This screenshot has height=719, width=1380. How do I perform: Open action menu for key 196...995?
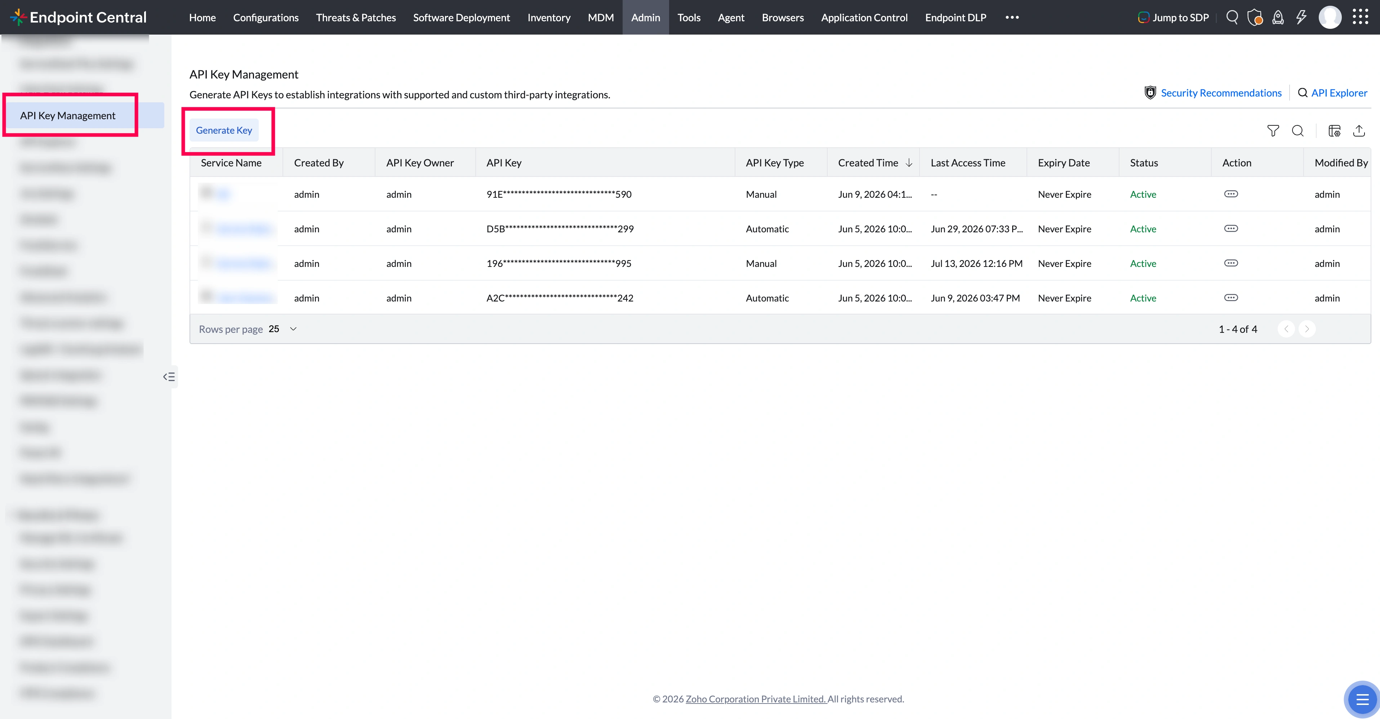tap(1231, 263)
